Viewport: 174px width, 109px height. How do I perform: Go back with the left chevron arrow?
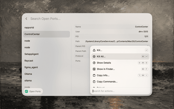tap(26, 19)
